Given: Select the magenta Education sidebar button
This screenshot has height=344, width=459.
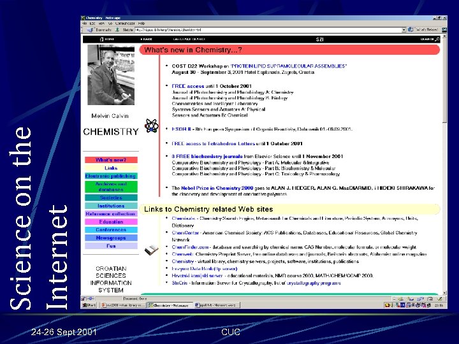Looking at the screenshot, I should pyautogui.click(x=111, y=222).
